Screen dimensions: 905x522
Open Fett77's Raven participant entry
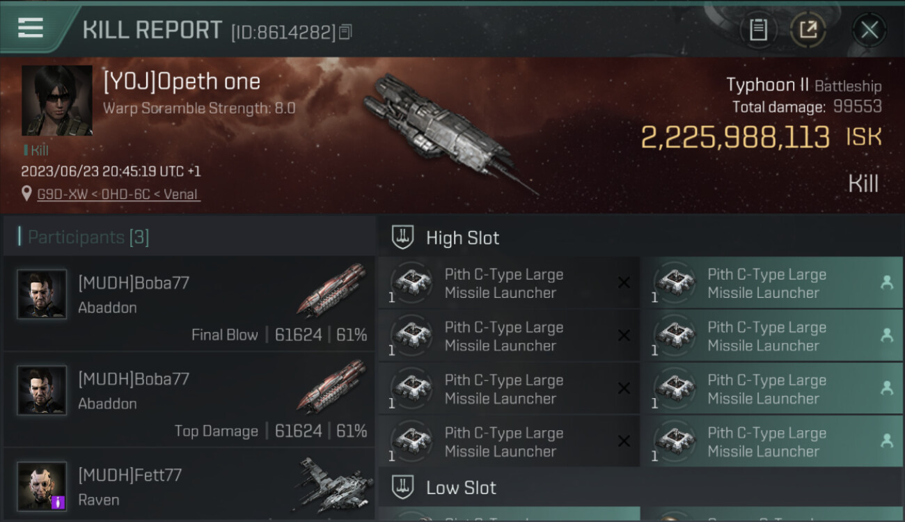click(x=189, y=486)
